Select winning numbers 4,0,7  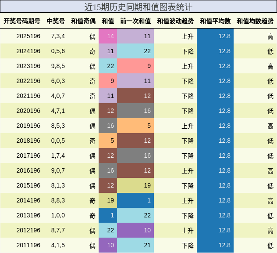click(58, 96)
